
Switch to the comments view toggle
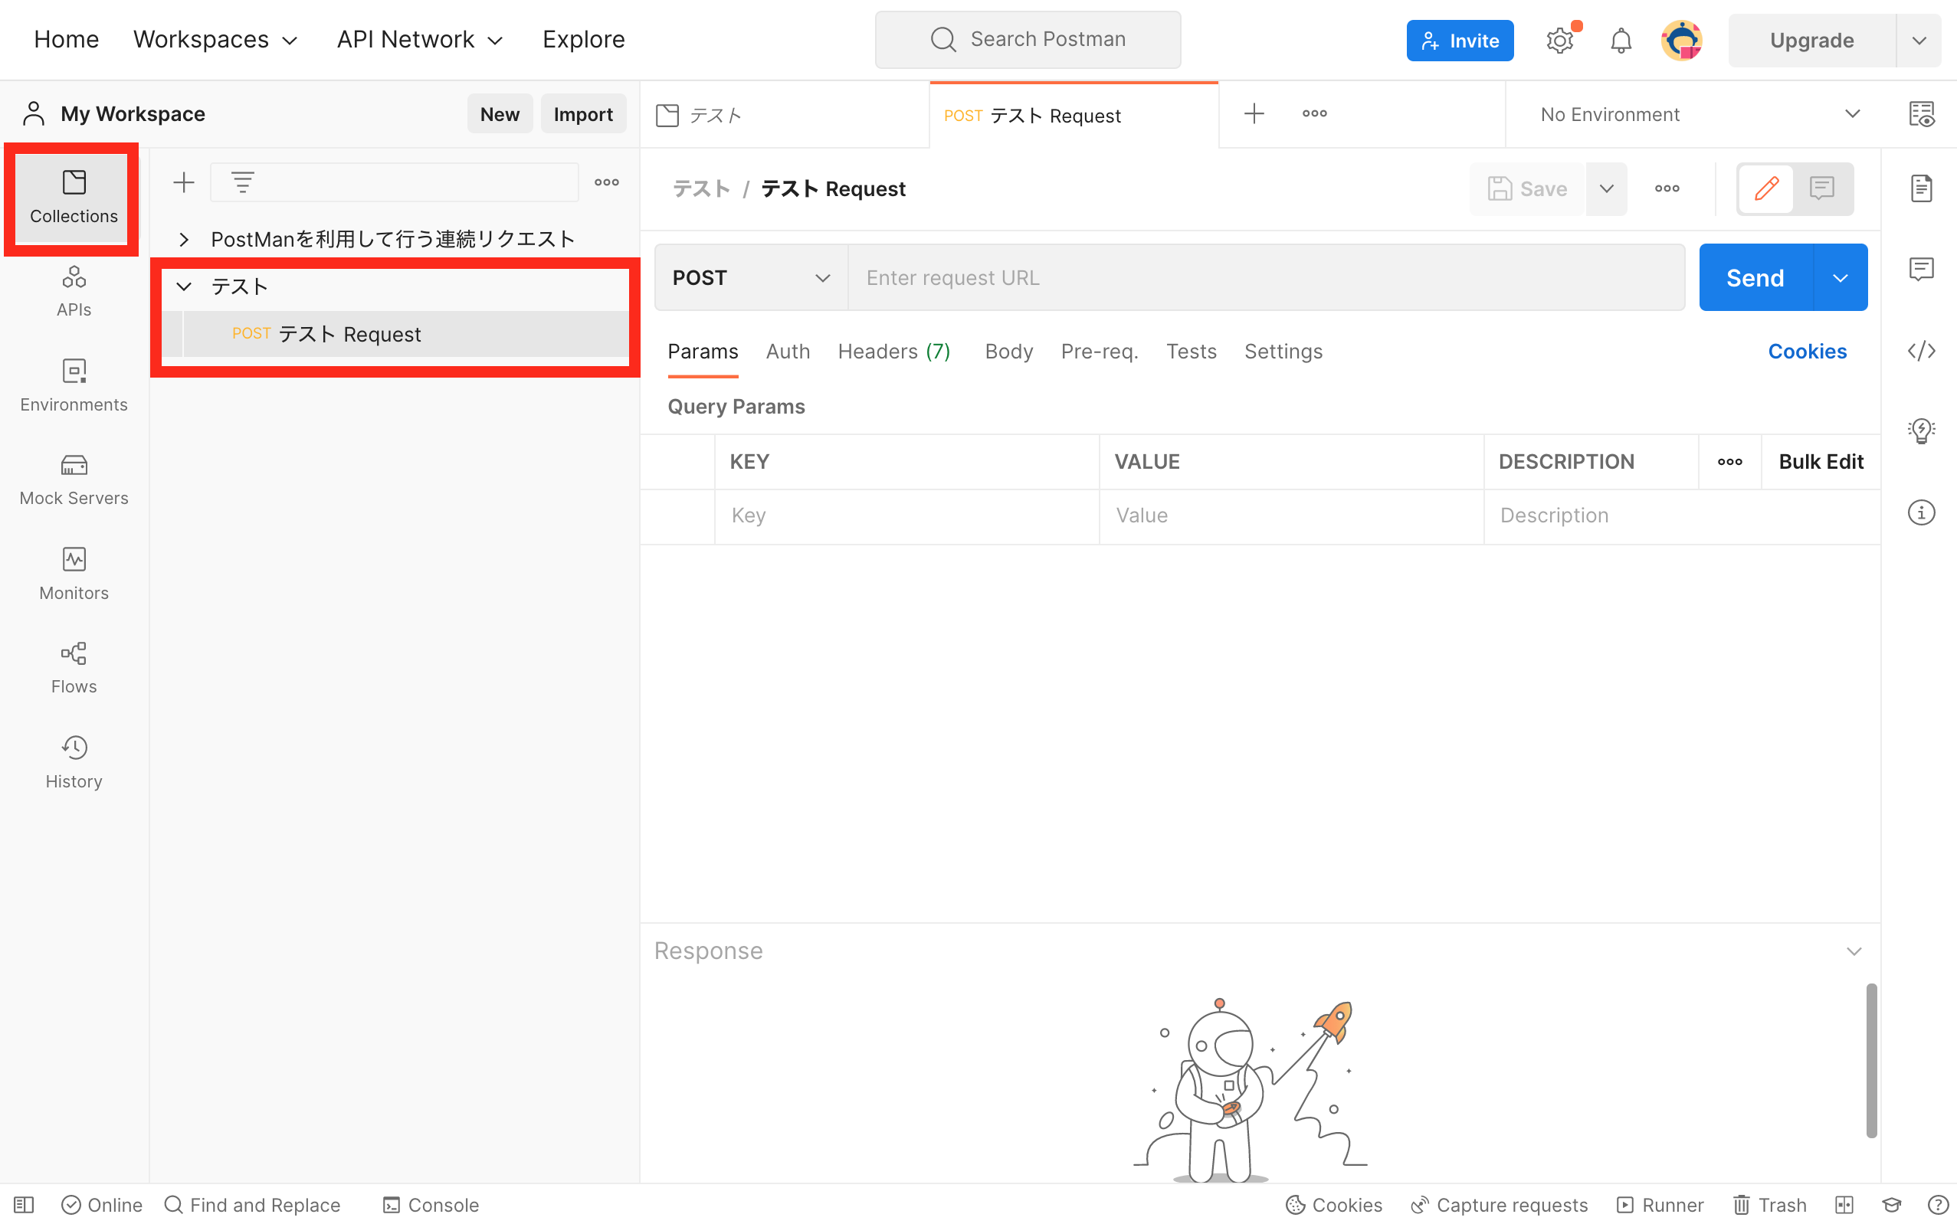pyautogui.click(x=1821, y=188)
